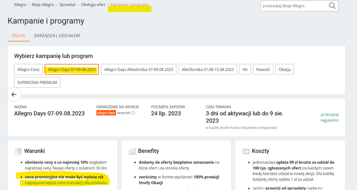Open Moje Allegro breadcrumb
The width and height of the screenshot is (357, 190).
43,5
